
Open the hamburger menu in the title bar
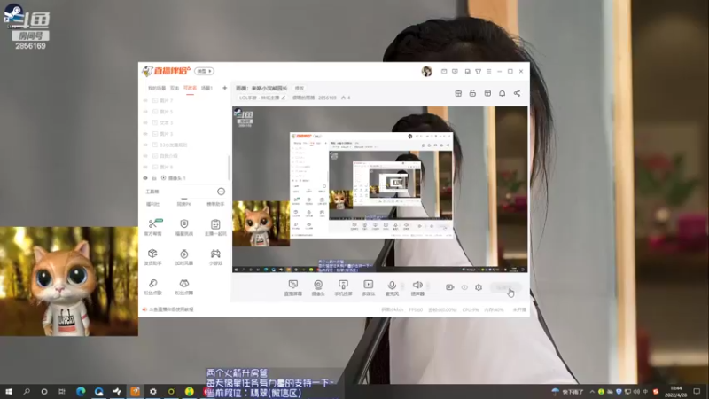point(489,72)
